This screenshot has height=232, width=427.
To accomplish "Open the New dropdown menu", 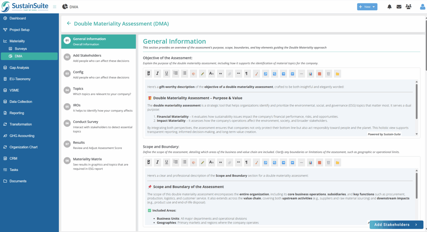I will click(367, 6).
